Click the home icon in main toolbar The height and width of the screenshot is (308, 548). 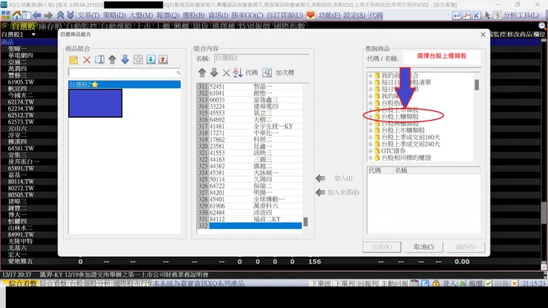(16, 16)
